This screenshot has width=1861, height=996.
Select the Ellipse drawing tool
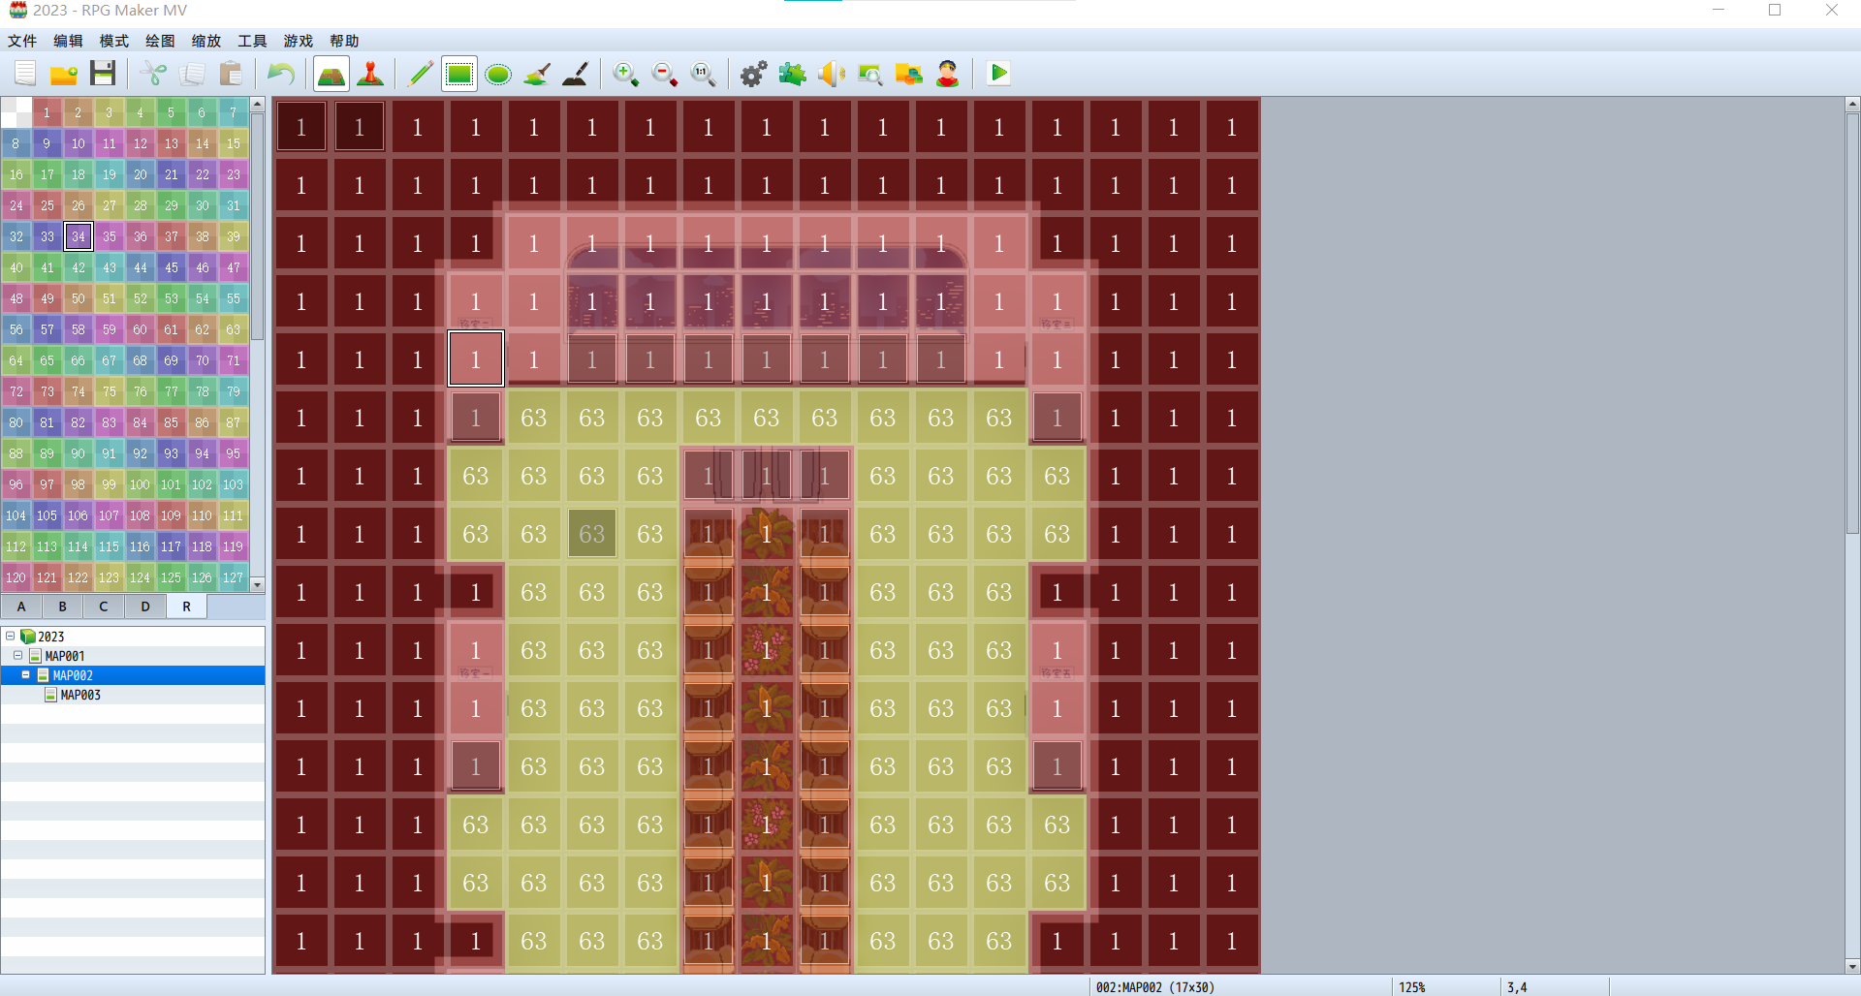click(498, 74)
